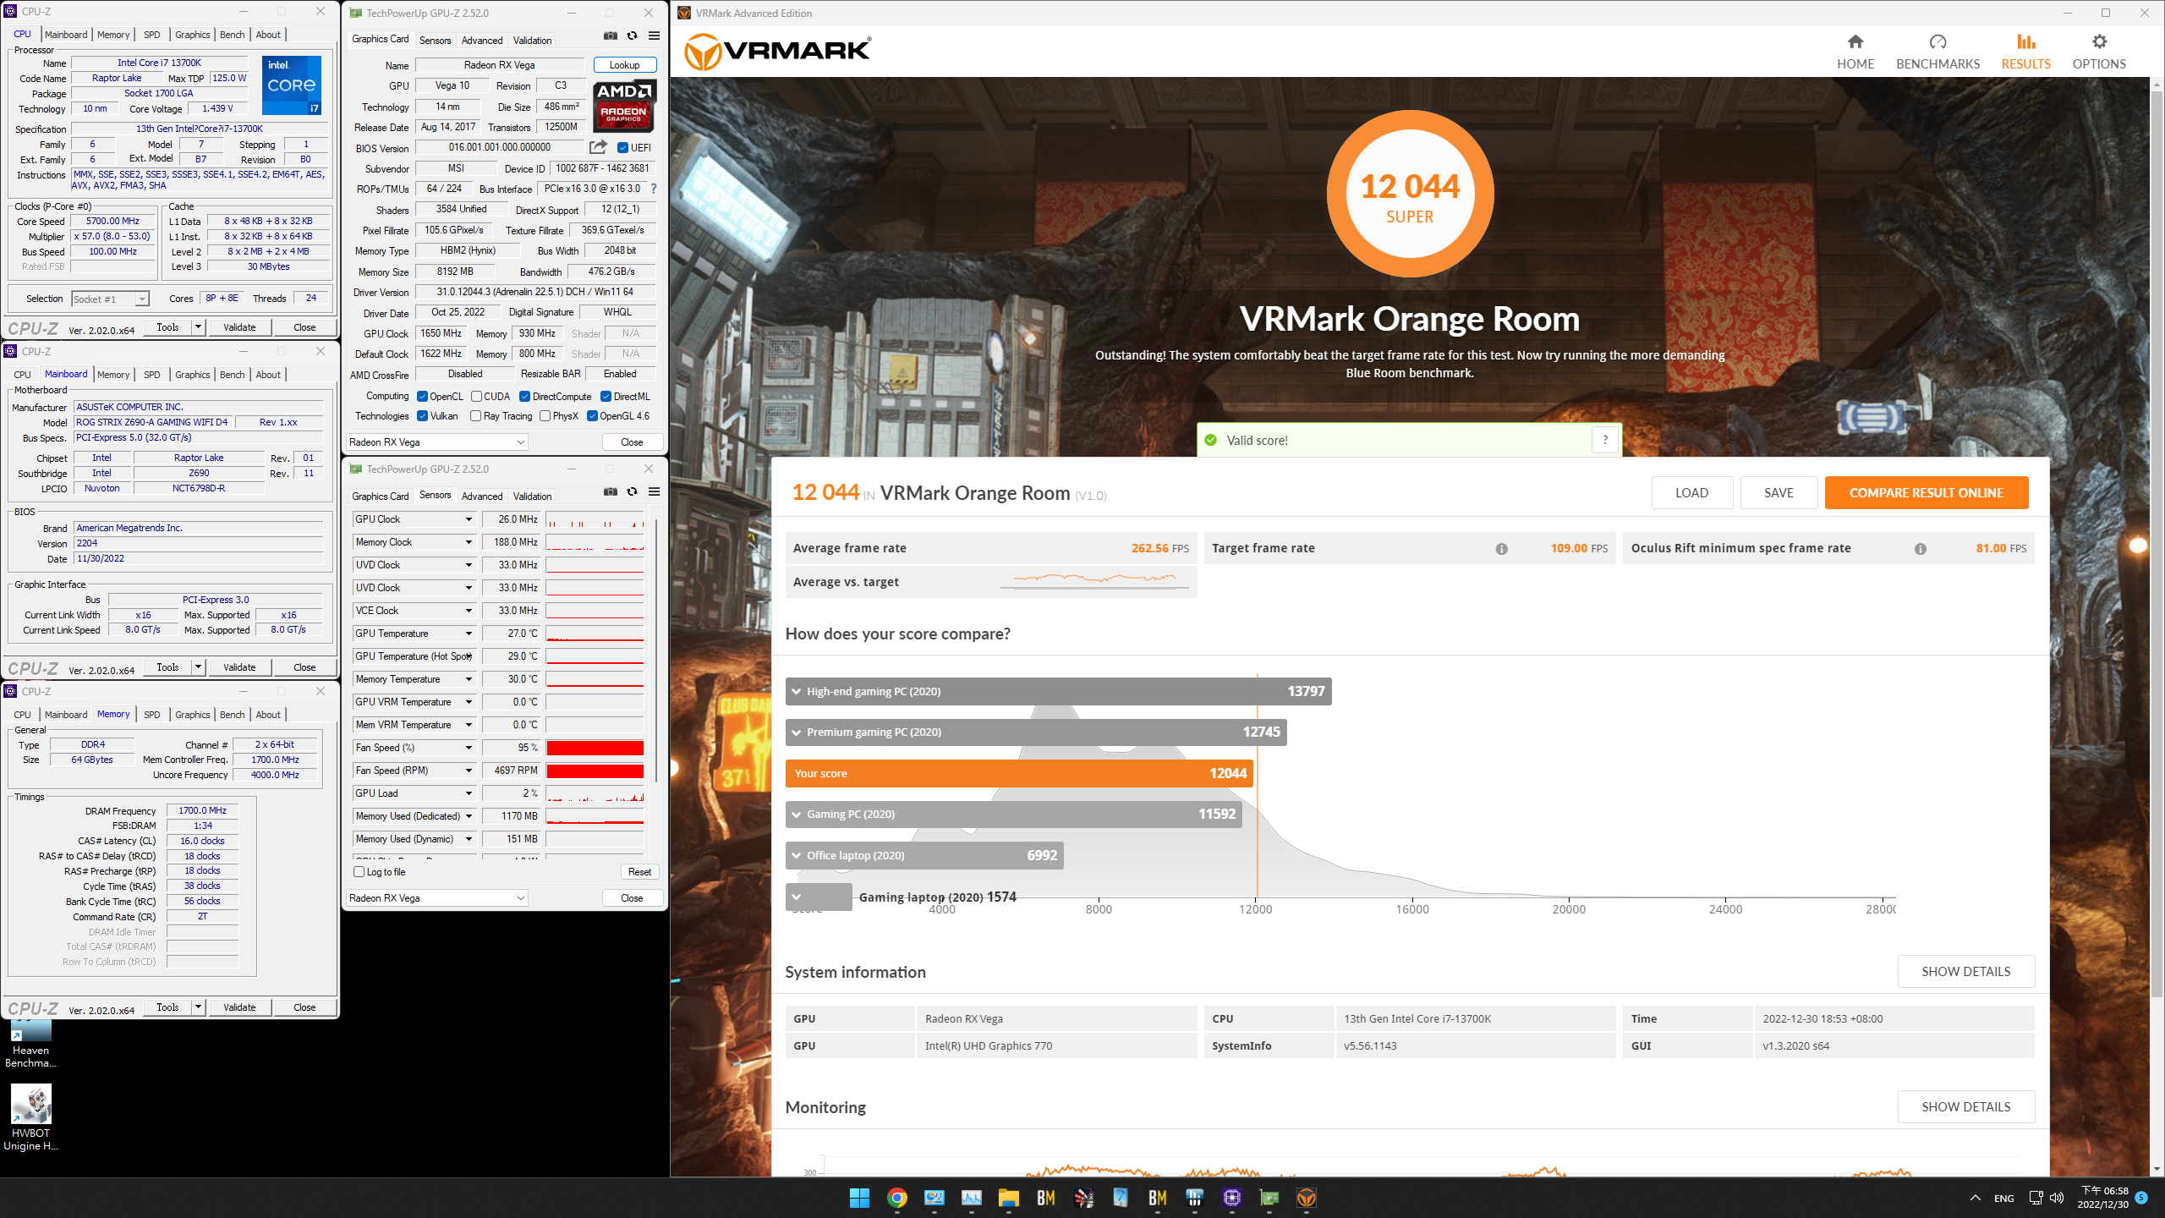Click the refresh icon in GPU-Z Sensors window
2165x1218 pixels.
(x=632, y=491)
